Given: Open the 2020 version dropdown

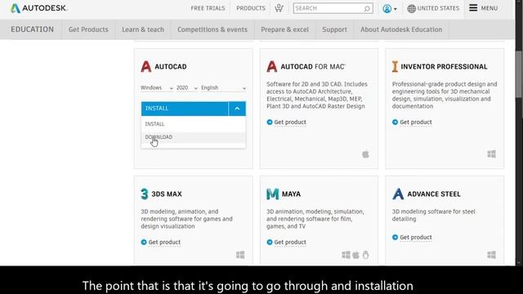Looking at the screenshot, I should tap(187, 87).
